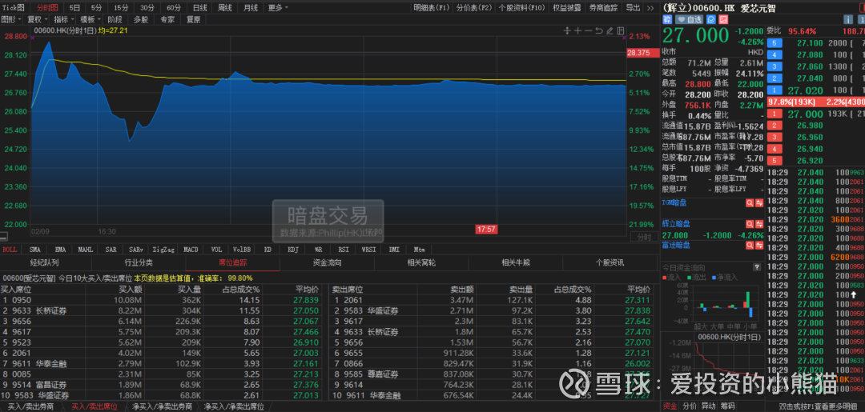The image size is (865, 412).
Task: Click search icon in 富途暗盘 row
Action: tap(750, 245)
